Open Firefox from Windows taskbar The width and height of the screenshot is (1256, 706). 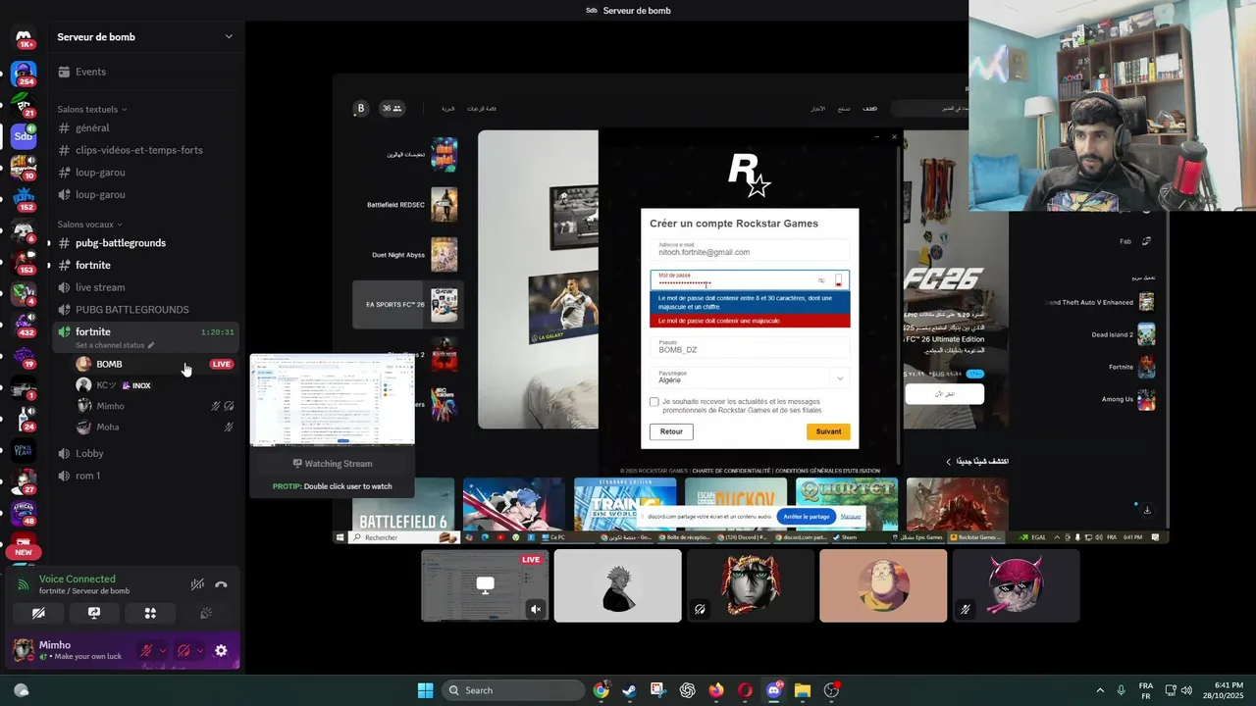715,690
